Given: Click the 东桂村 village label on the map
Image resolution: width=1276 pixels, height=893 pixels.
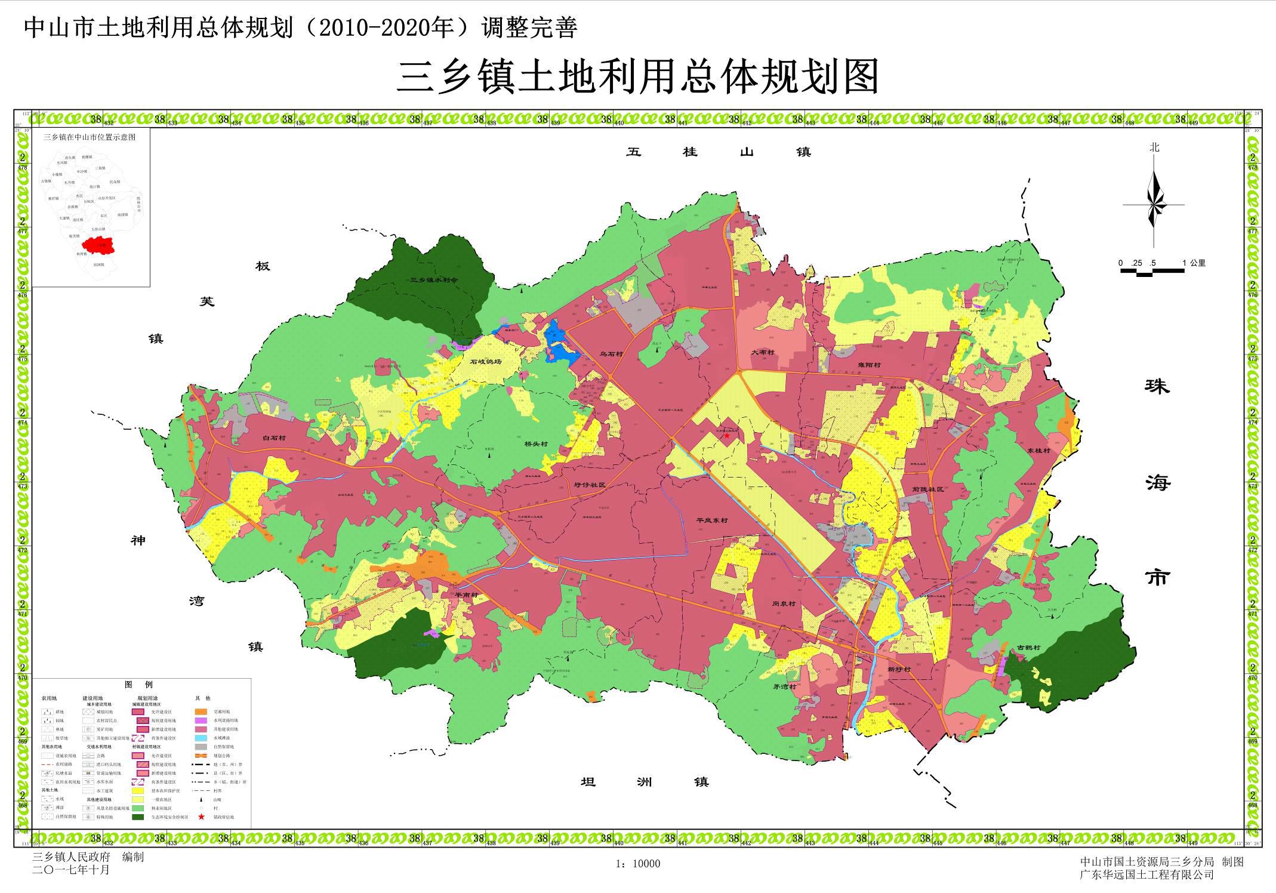Looking at the screenshot, I should (x=1038, y=451).
